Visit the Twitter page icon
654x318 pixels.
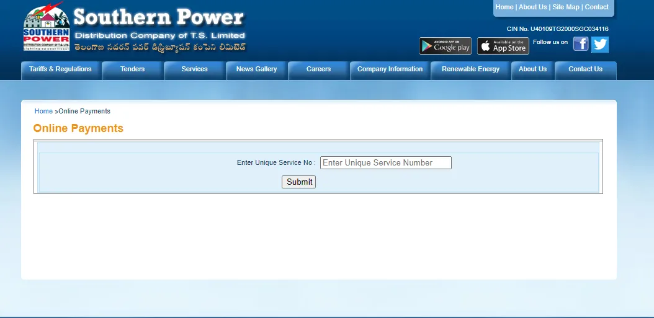pos(599,44)
